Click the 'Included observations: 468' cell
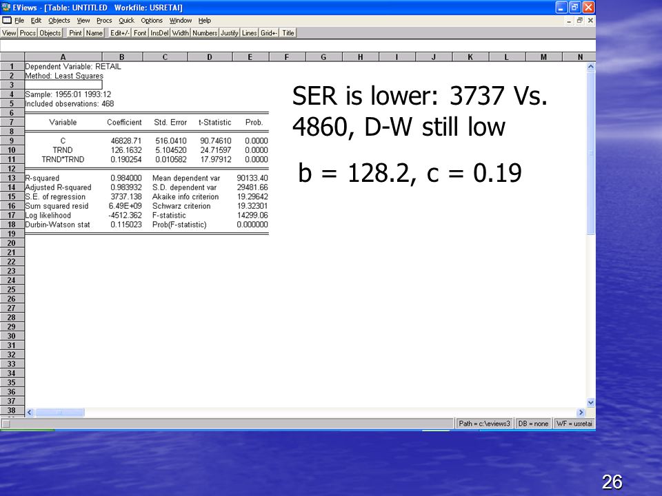 [x=70, y=104]
